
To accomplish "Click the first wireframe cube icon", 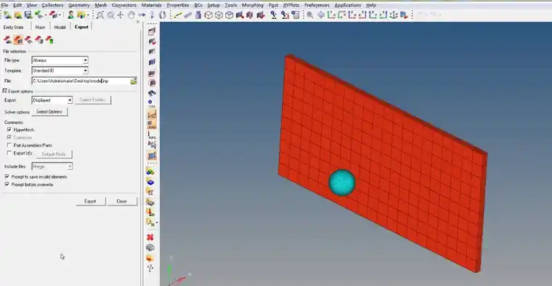I will tap(208, 15).
